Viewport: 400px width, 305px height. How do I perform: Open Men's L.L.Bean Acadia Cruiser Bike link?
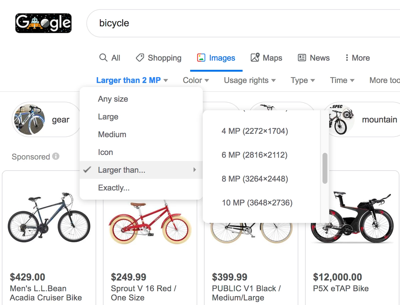(x=46, y=293)
